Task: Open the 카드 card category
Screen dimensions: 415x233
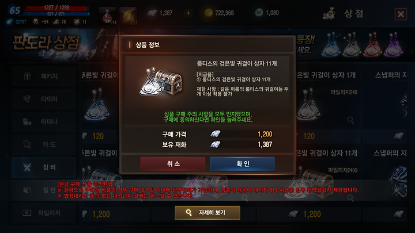Action: (x=44, y=144)
